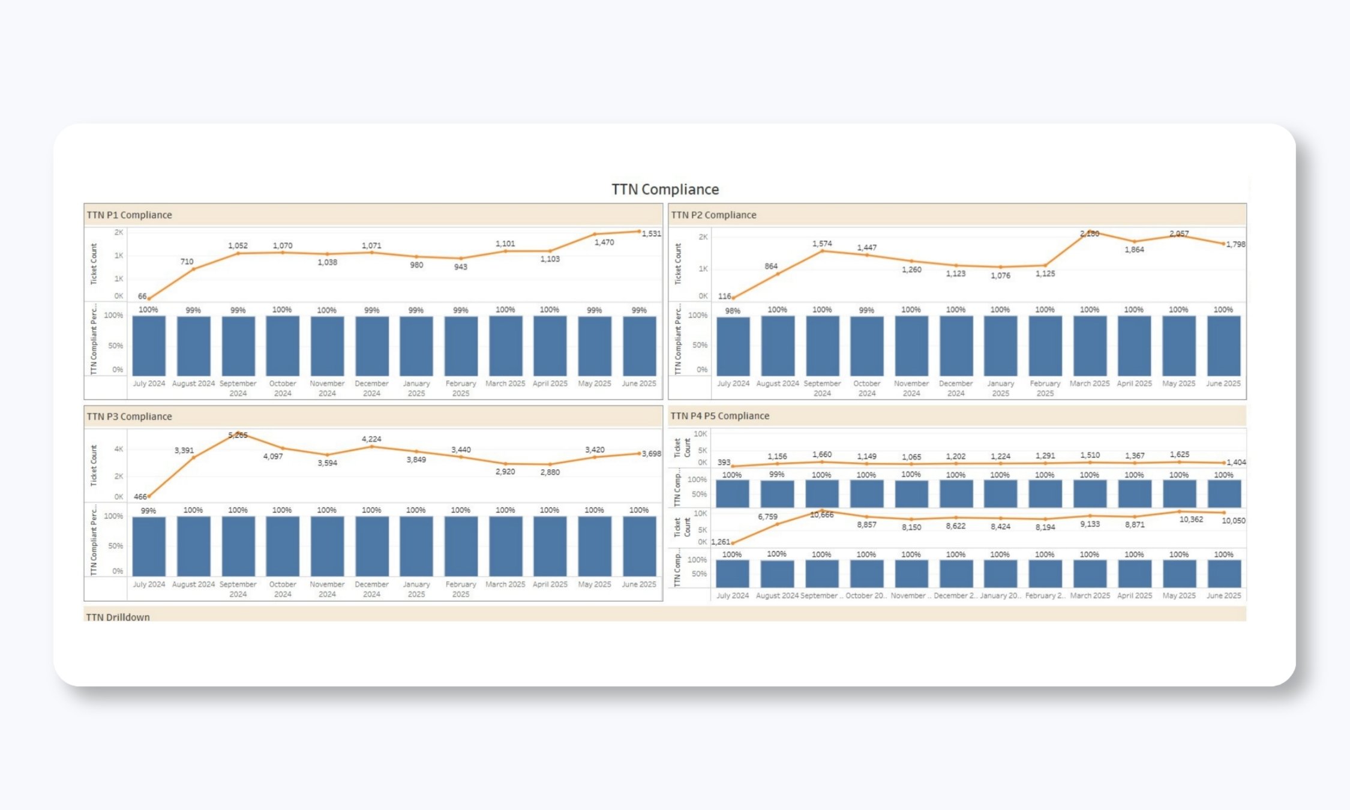Click the December 2024 axis label in P2

956,388
